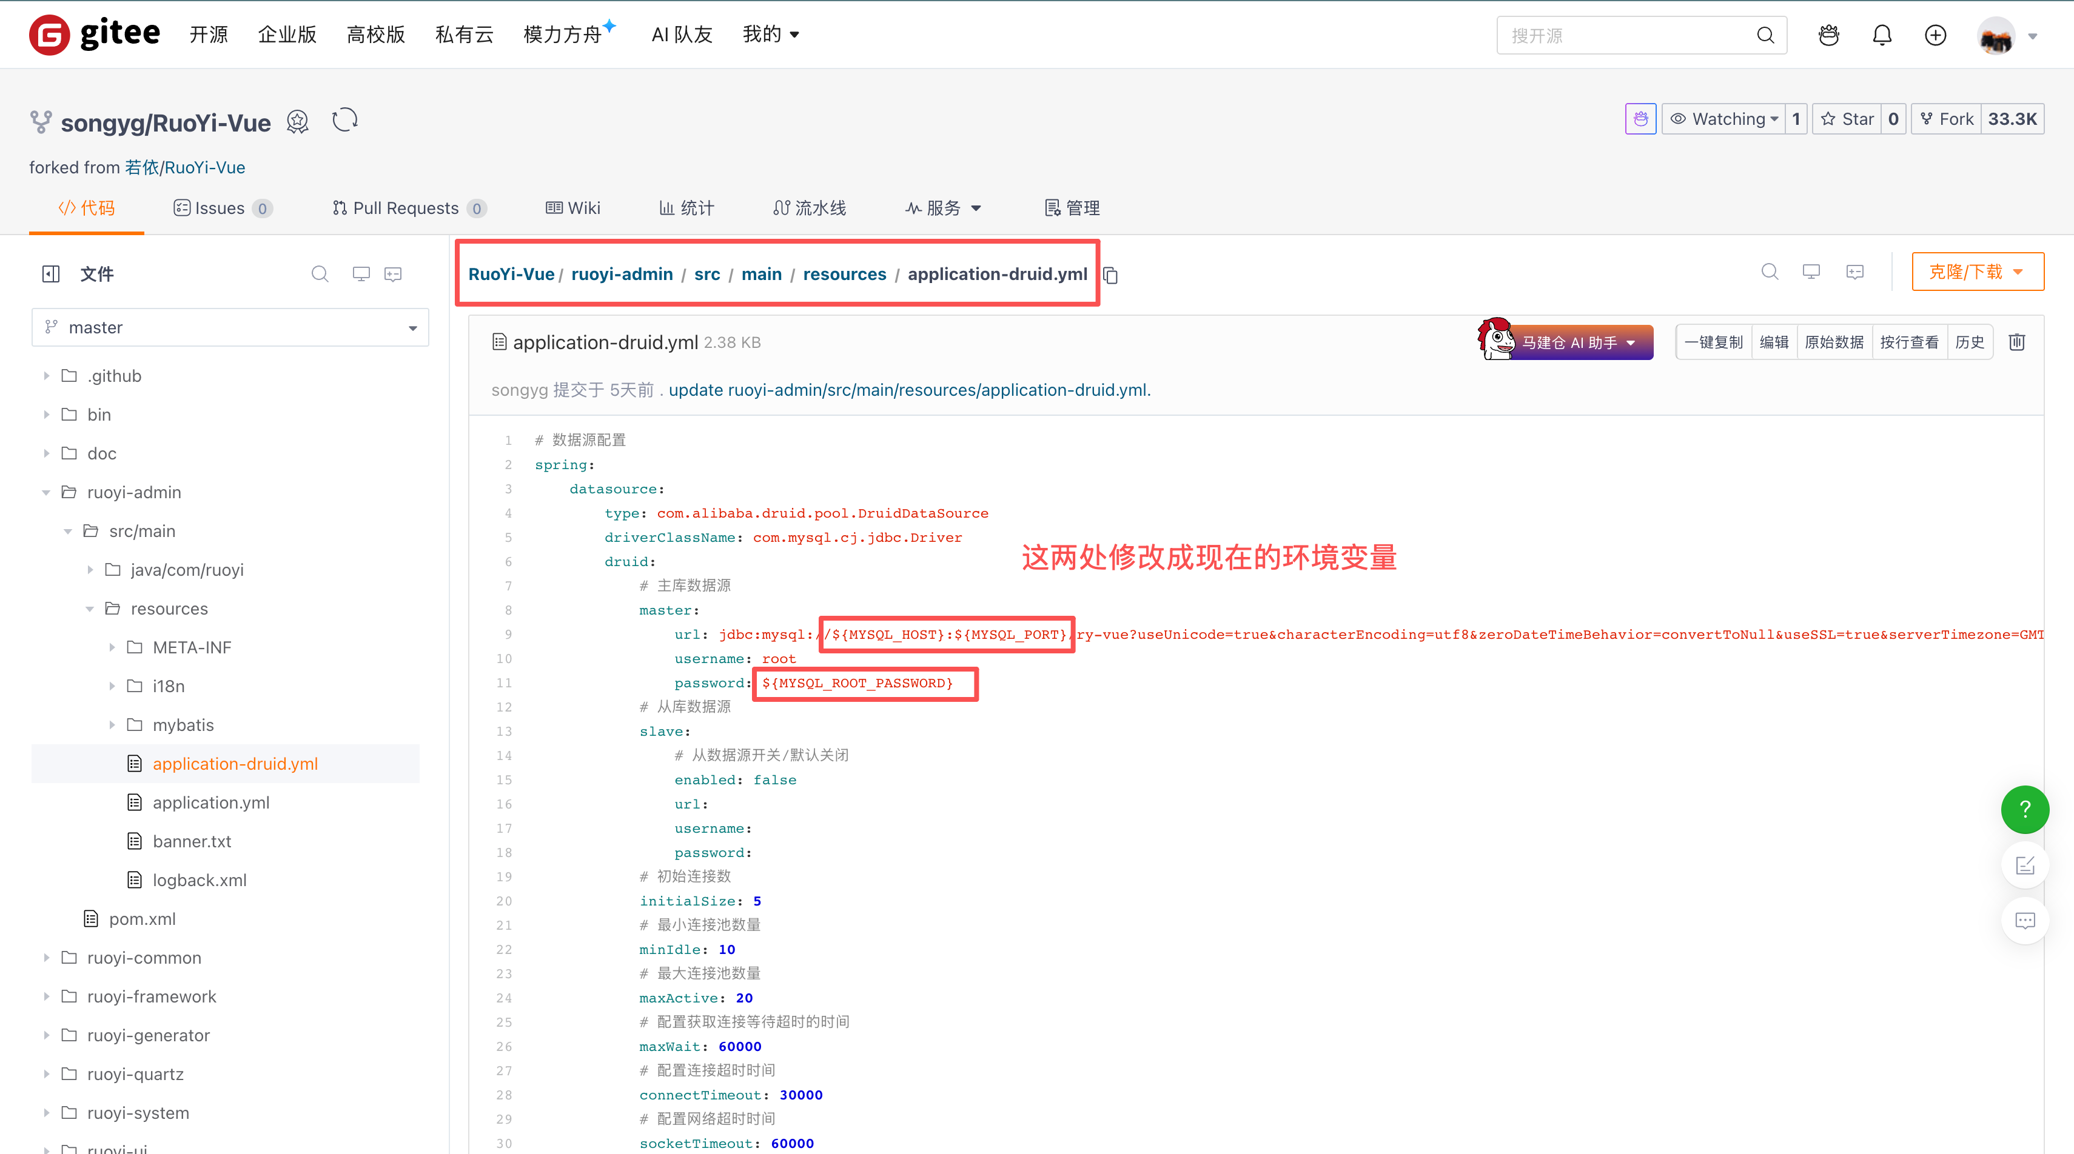The image size is (2074, 1154).
Task: Fork this repository
Action: pyautogui.click(x=1946, y=119)
